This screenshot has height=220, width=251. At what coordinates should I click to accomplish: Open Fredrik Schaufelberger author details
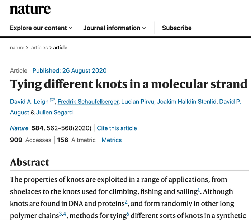coord(88,102)
